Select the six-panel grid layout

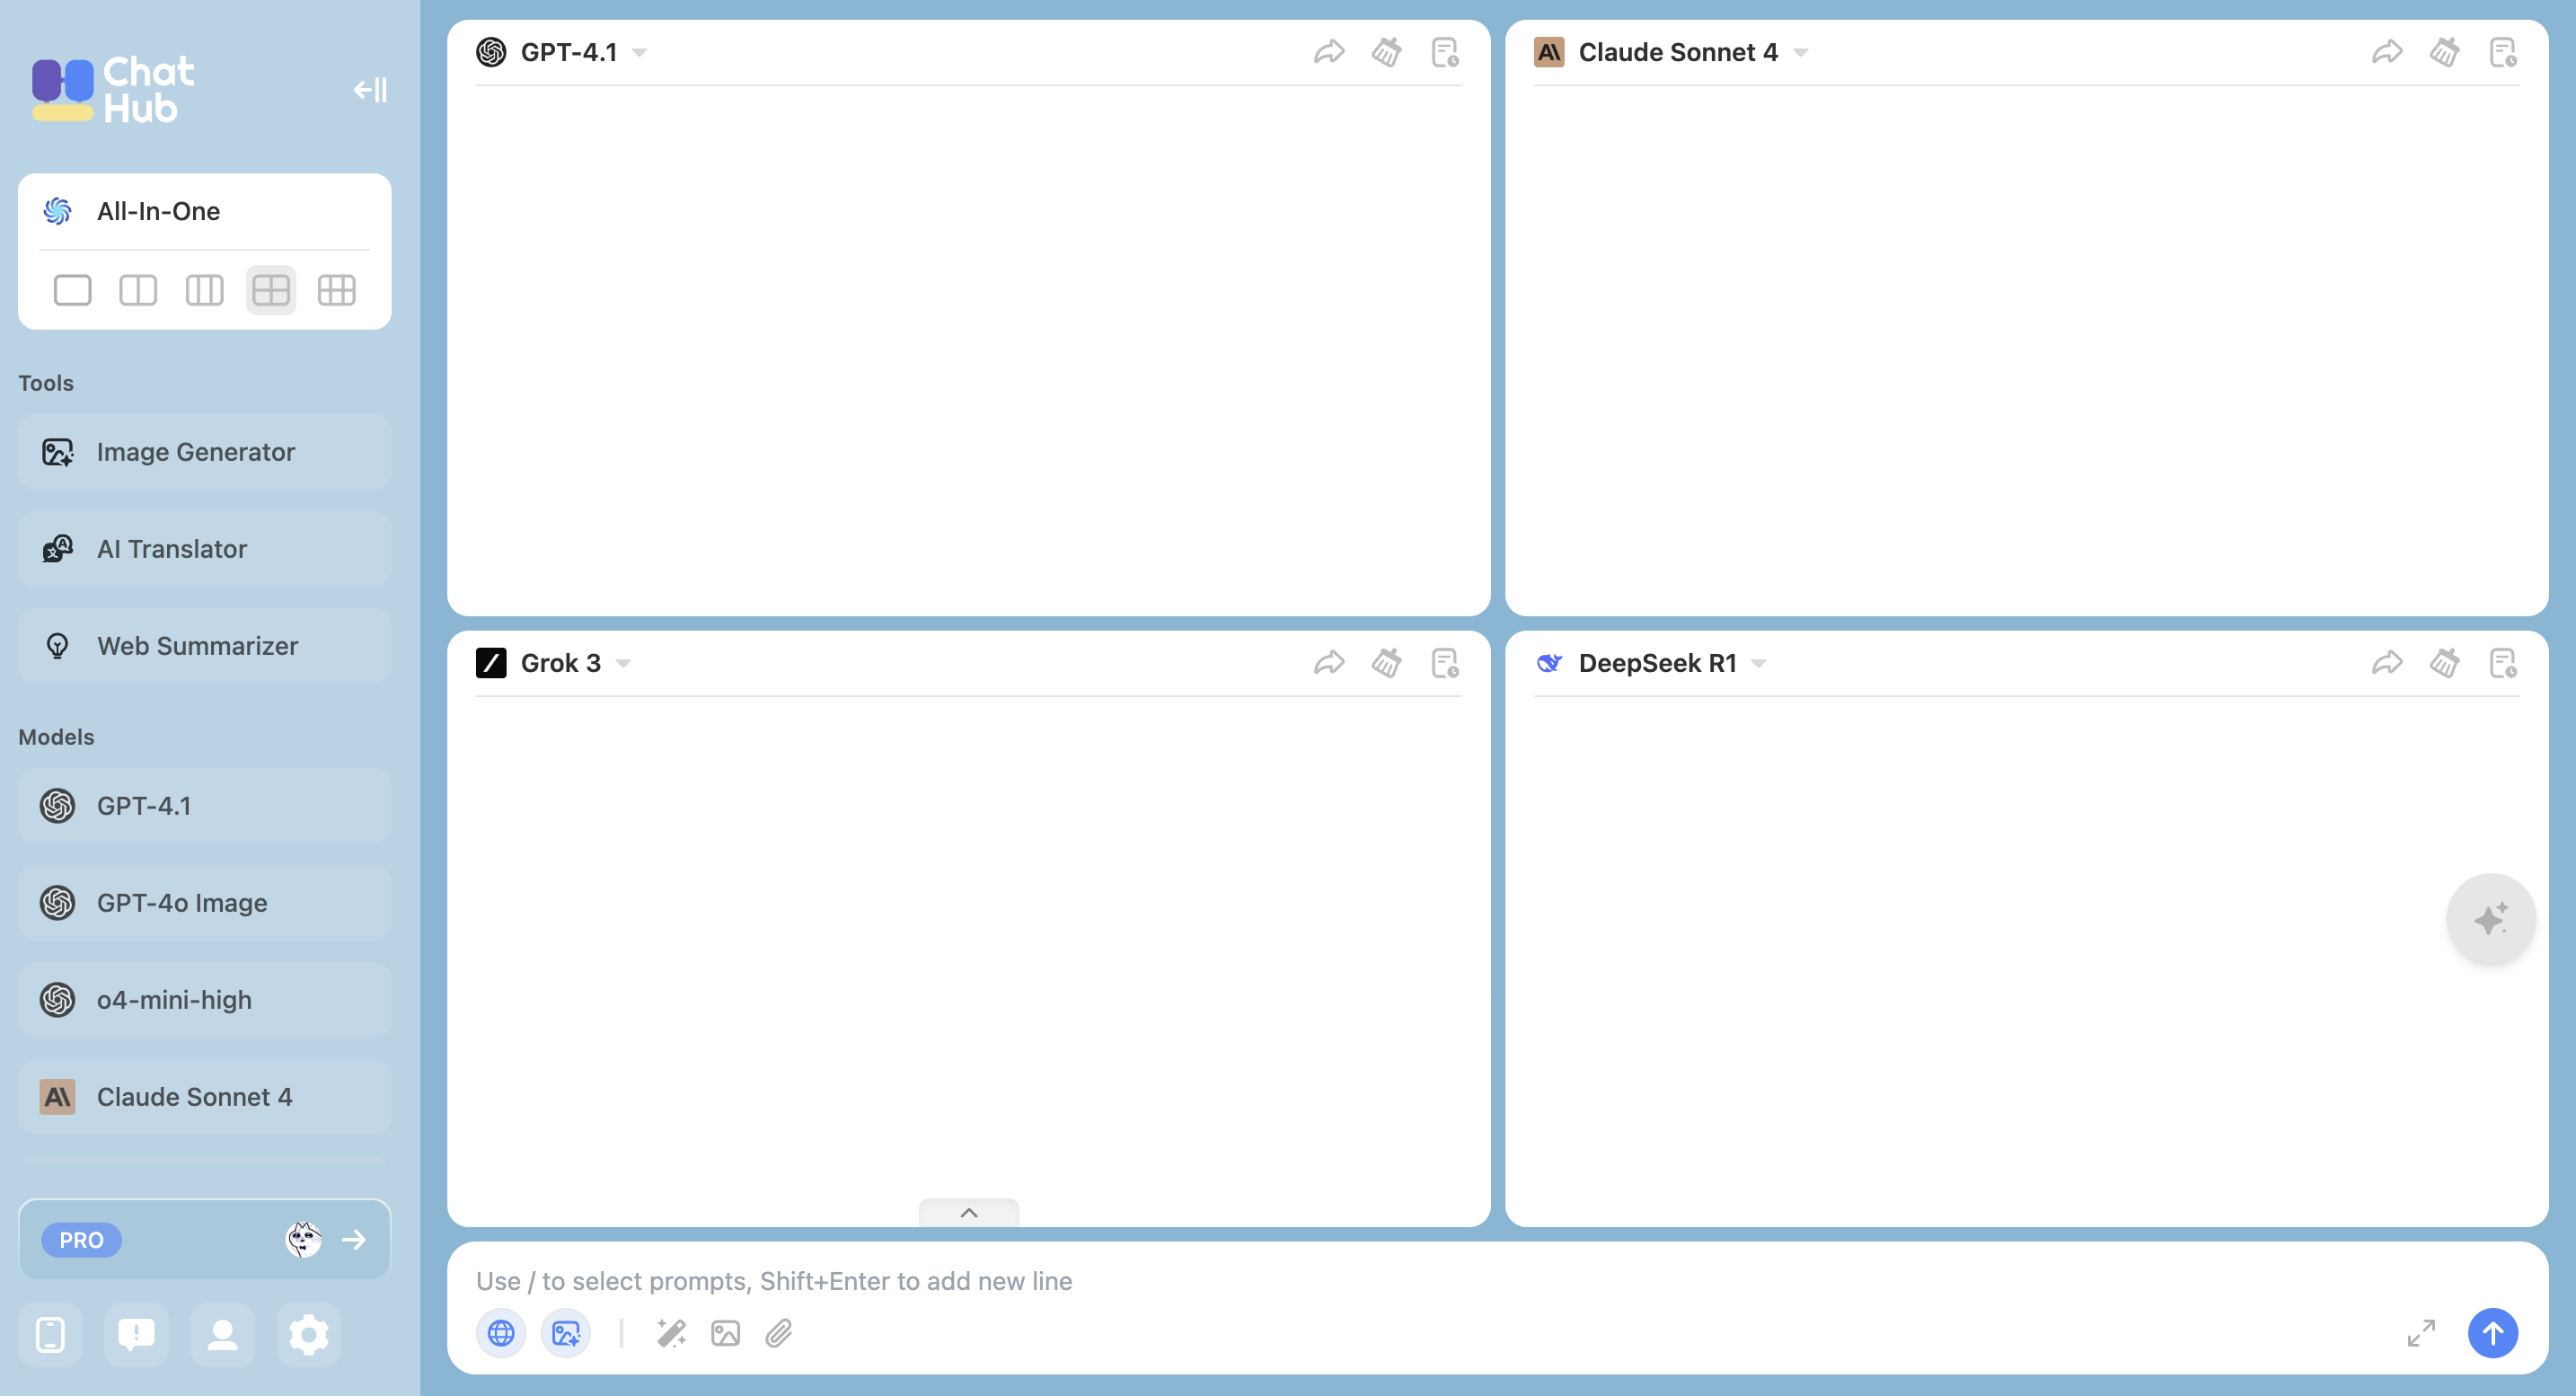336,290
